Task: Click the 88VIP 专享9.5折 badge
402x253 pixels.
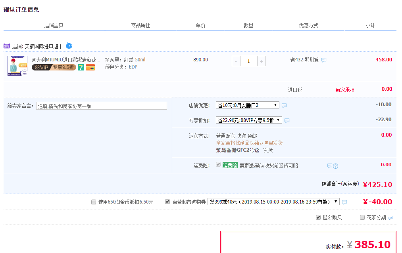Action: (x=54, y=67)
